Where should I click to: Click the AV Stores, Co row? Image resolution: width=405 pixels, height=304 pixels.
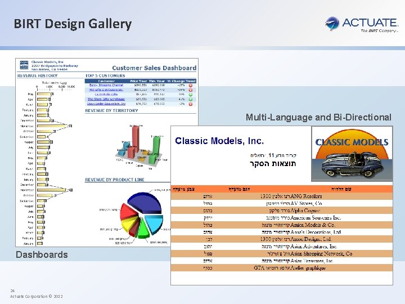point(282,203)
